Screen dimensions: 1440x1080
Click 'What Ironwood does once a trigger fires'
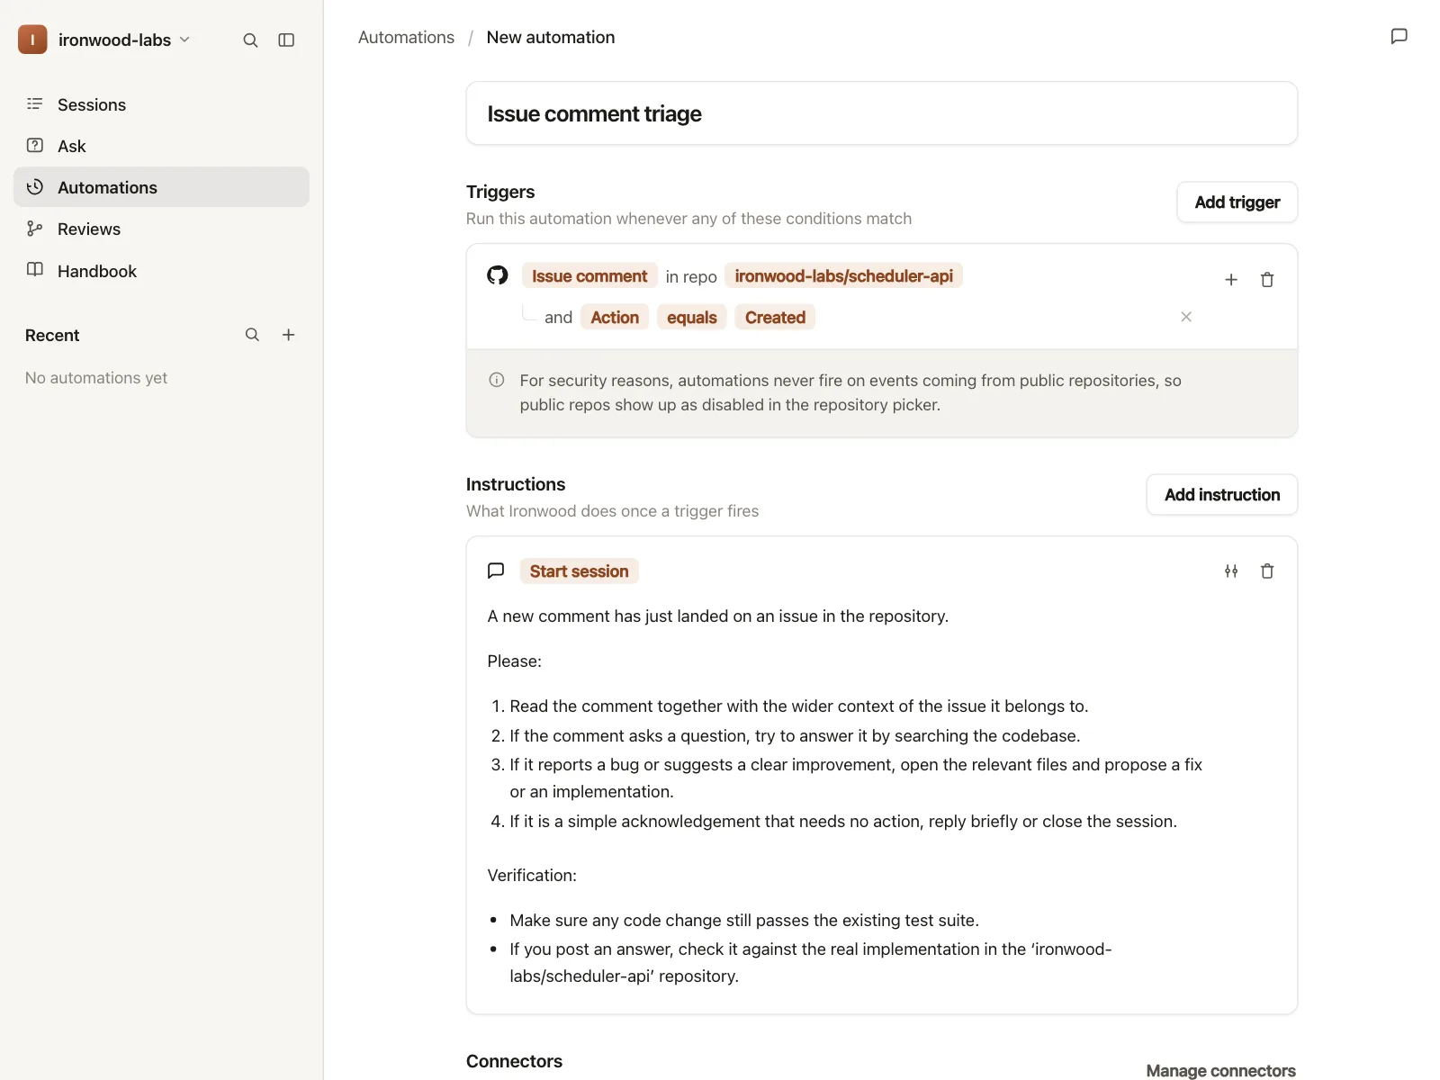pyautogui.click(x=612, y=511)
